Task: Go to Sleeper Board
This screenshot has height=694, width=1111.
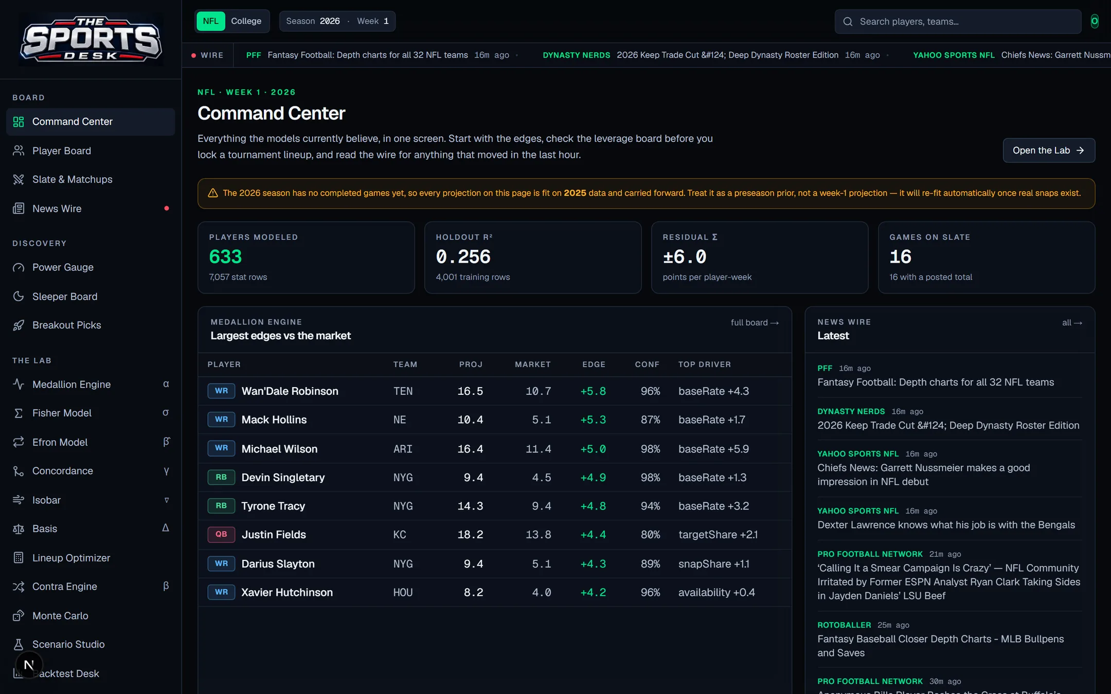Action: coord(91,297)
